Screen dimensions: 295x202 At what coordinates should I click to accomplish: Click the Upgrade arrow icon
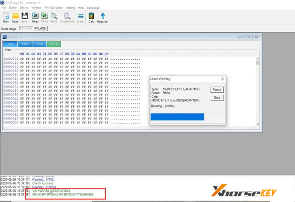[103, 18]
